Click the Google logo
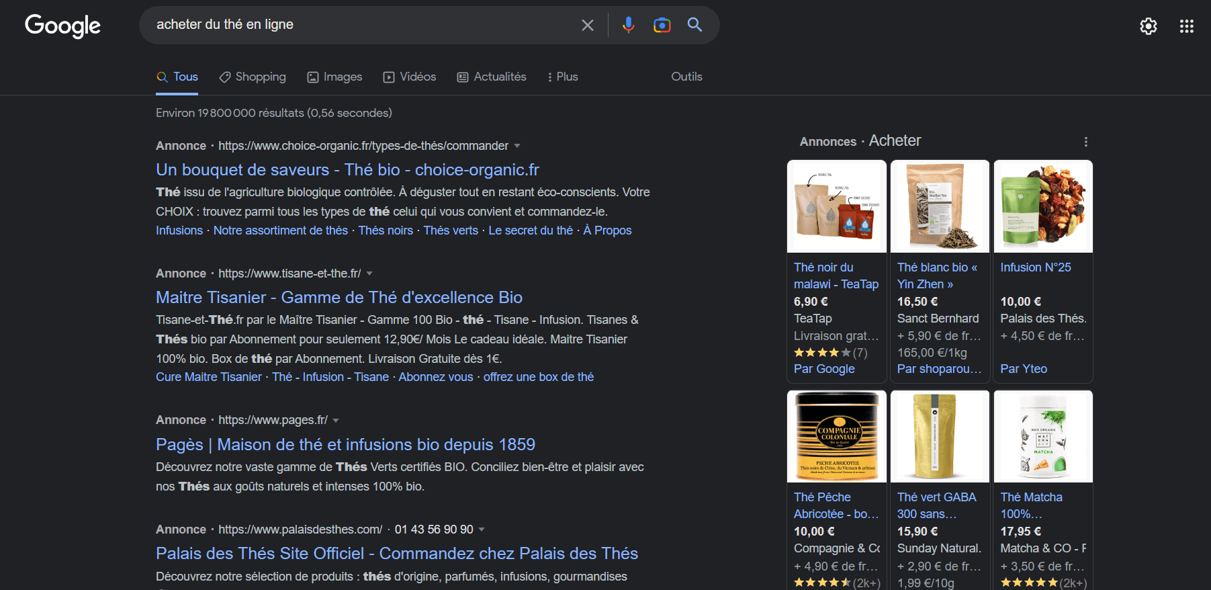 62,26
